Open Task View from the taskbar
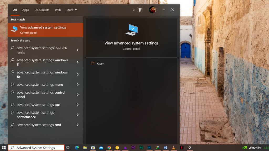Screen dimensions: 269x151 tap(68, 148)
